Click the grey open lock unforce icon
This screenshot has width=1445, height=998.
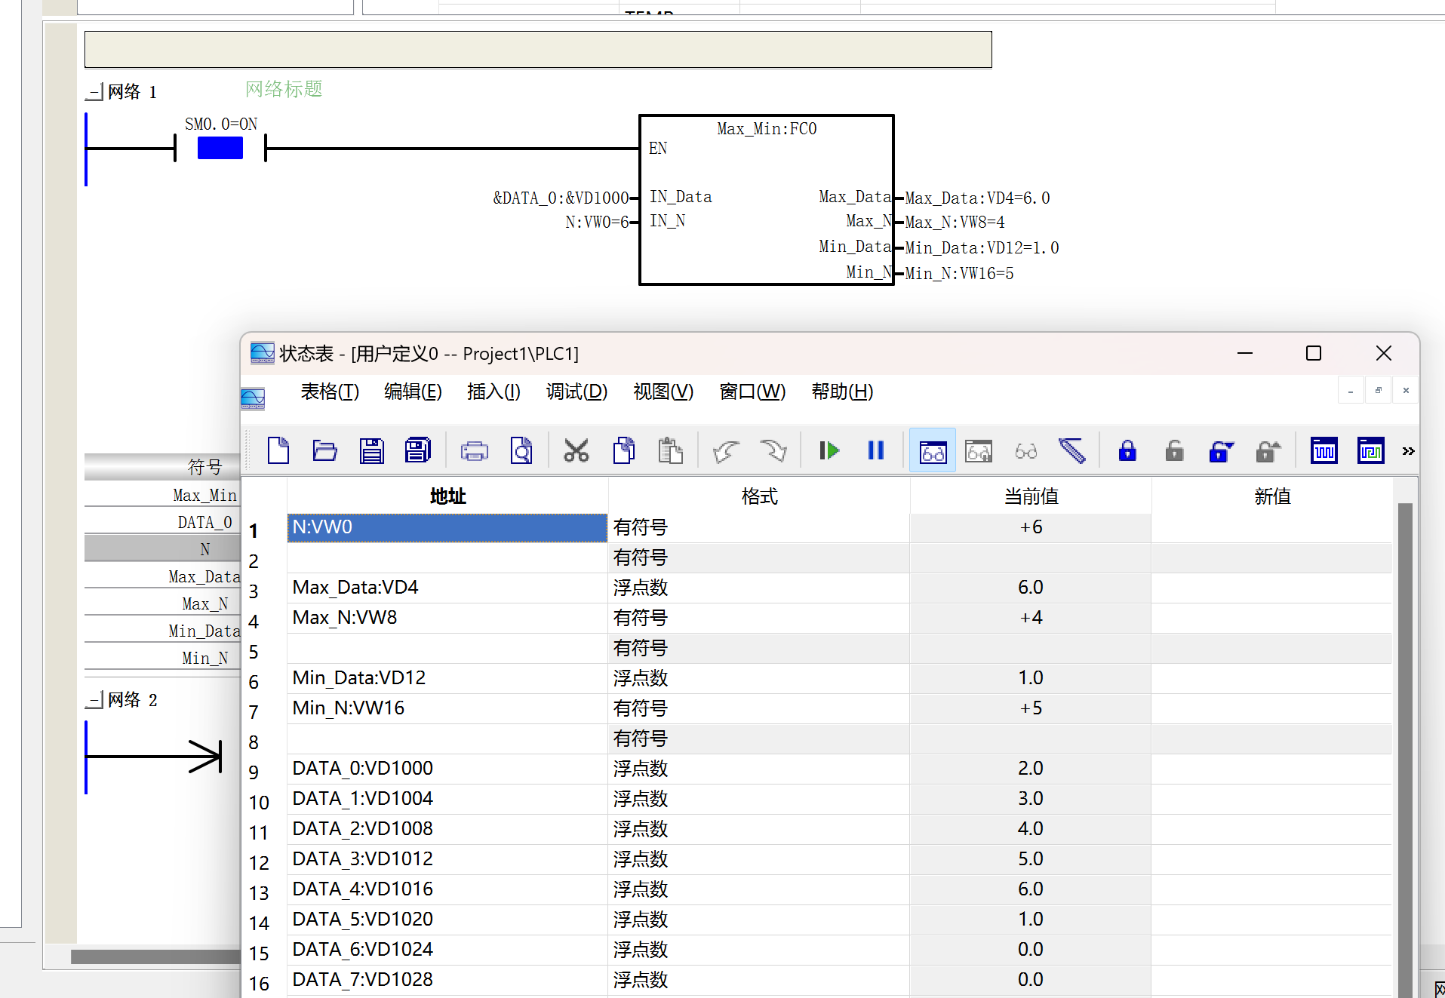coord(1174,451)
